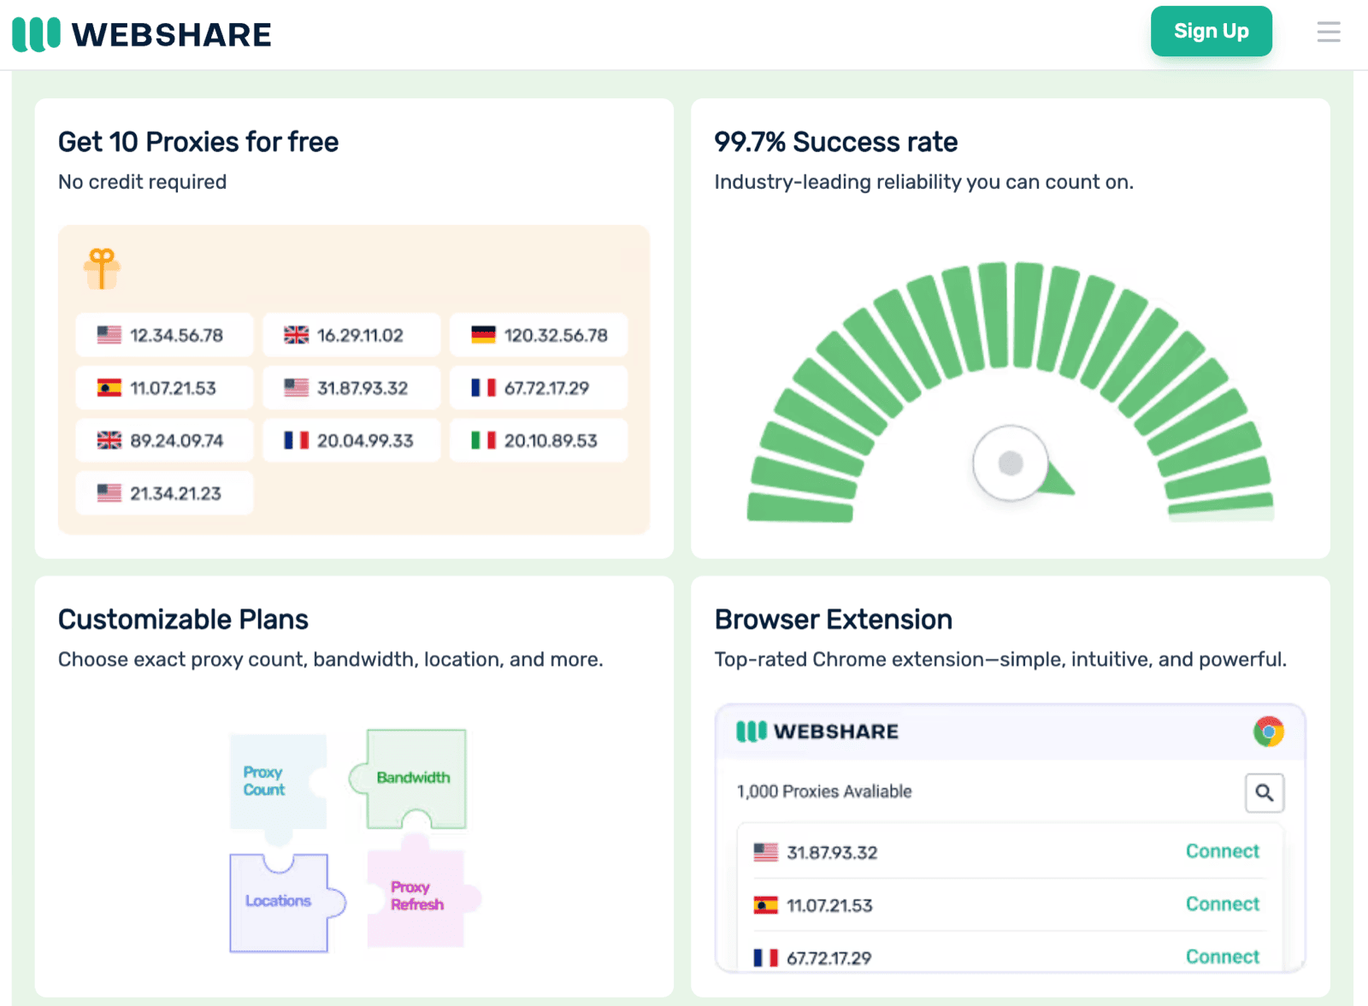Select the US proxy 12.34.56.78
1368x1006 pixels.
click(164, 335)
